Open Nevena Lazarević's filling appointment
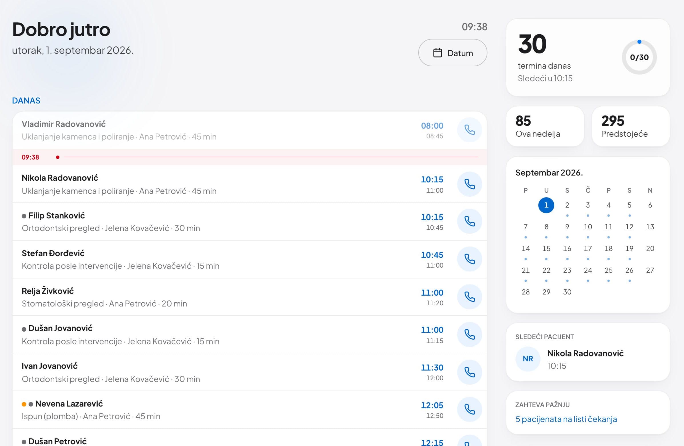This screenshot has width=684, height=446. (249, 410)
